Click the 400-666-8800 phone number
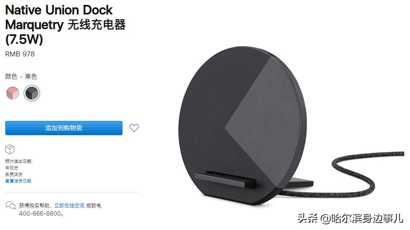Image resolution: width=410 pixels, height=230 pixels. pyautogui.click(x=40, y=214)
